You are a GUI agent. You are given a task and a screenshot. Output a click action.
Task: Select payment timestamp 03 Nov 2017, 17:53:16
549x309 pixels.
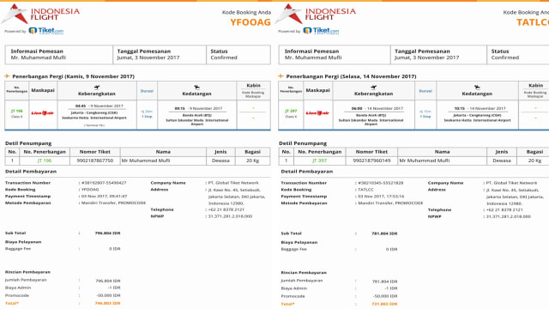tap(381, 197)
